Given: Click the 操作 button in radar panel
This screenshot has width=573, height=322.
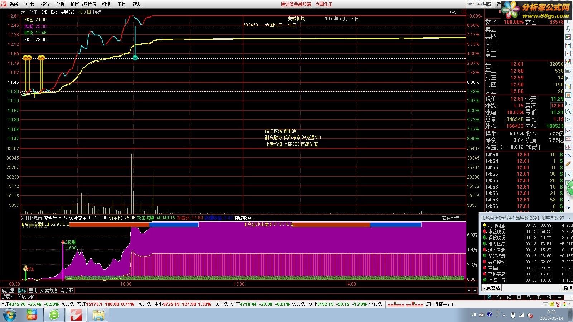Looking at the screenshot, I should click(568, 288).
